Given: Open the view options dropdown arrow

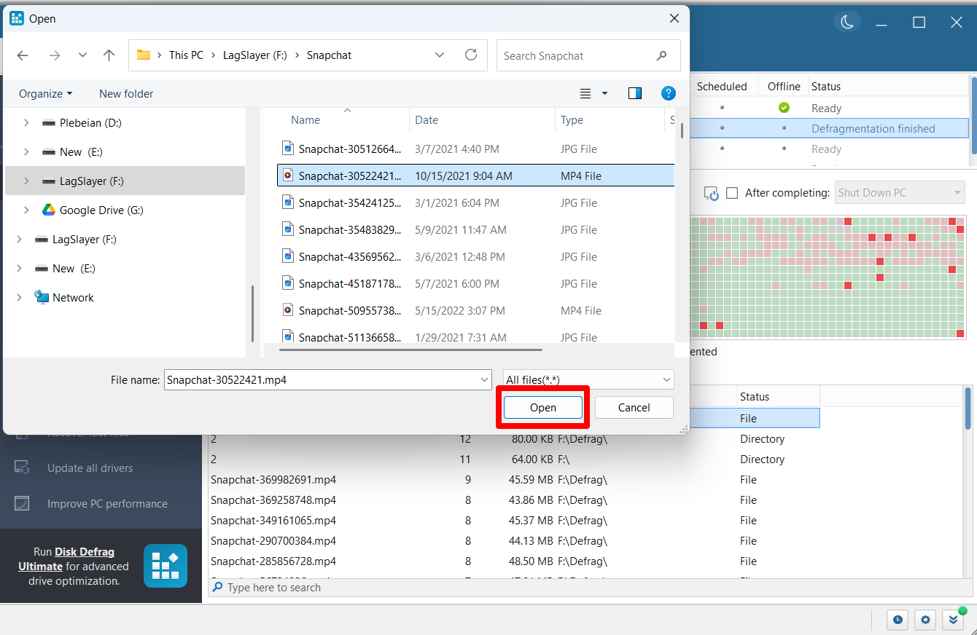Looking at the screenshot, I should 604,93.
